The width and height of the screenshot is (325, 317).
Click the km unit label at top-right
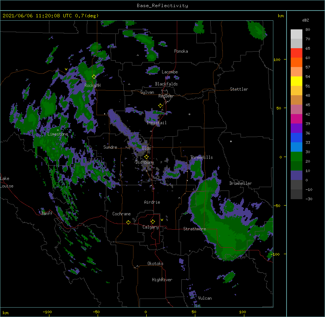281,16
